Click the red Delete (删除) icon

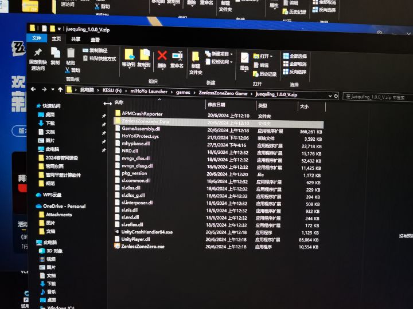pyautogui.click(x=162, y=60)
